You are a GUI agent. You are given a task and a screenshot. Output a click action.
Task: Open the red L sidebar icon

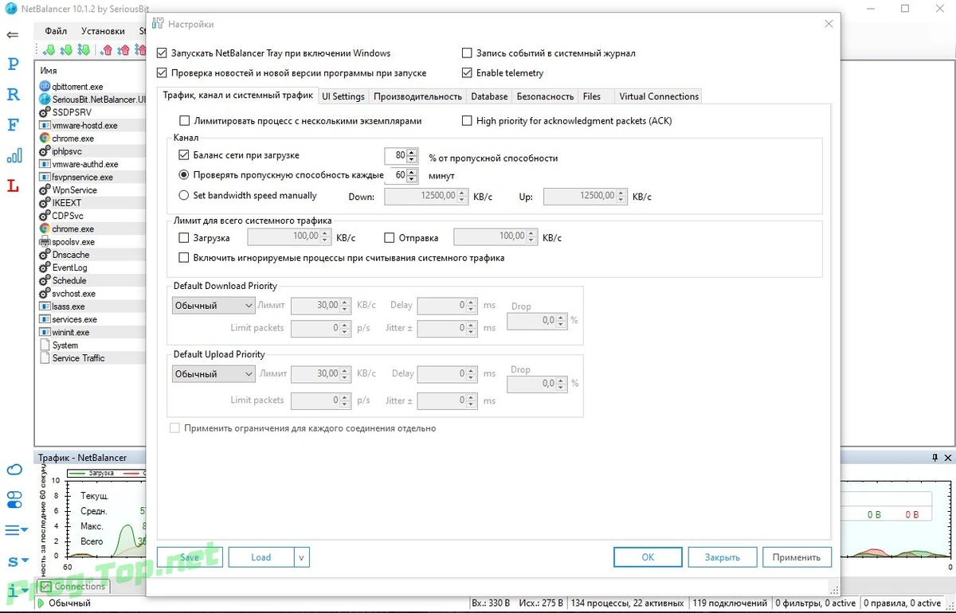tap(13, 186)
